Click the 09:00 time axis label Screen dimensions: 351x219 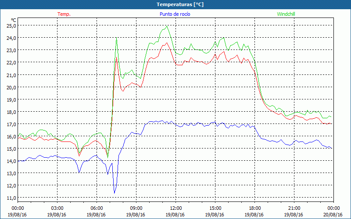click(136, 208)
